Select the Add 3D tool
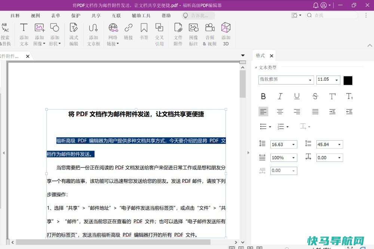The width and height of the screenshot is (374, 249). pos(226,34)
